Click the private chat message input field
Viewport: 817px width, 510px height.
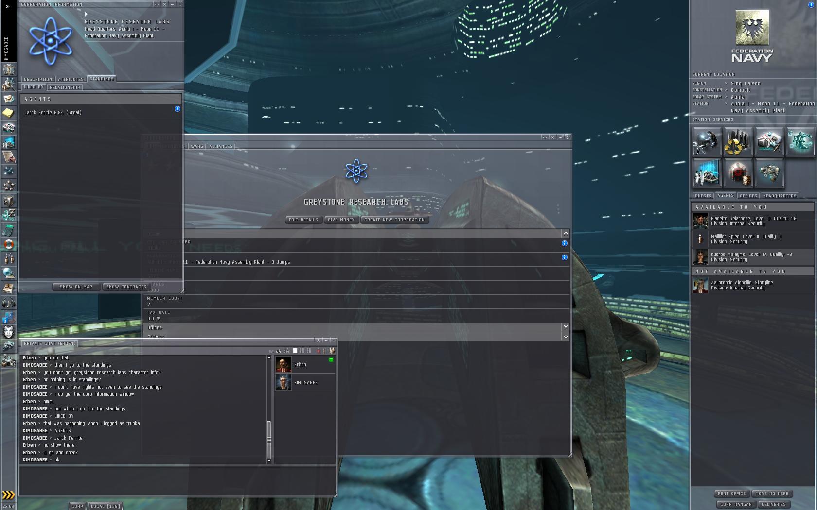click(178, 480)
